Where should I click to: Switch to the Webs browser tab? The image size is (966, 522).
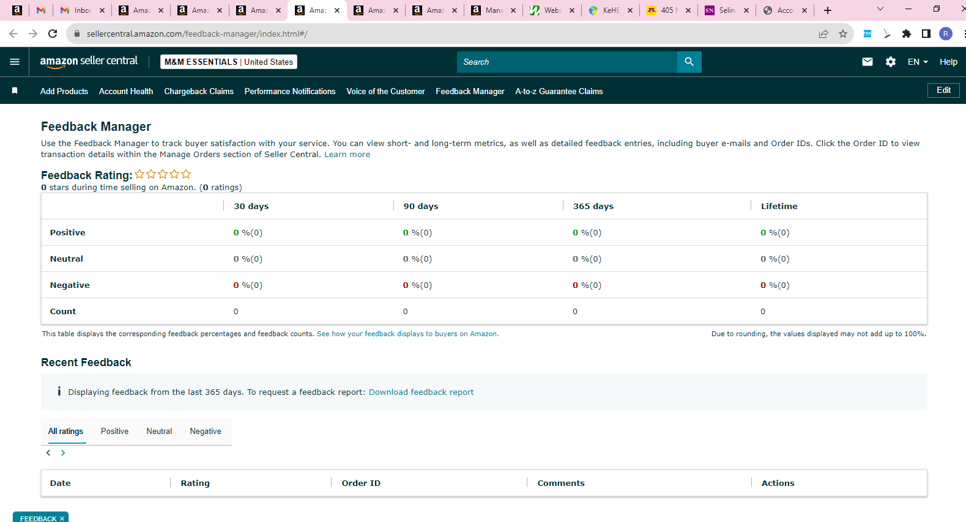coord(551,10)
